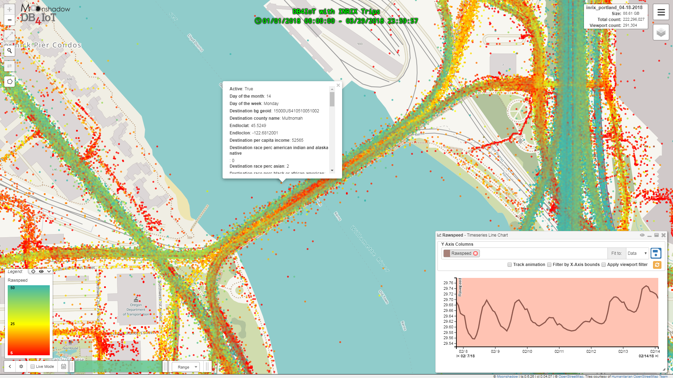This screenshot has height=378, width=673.
Task: Click the Rawspeed legend color gradient
Action: [x=29, y=320]
